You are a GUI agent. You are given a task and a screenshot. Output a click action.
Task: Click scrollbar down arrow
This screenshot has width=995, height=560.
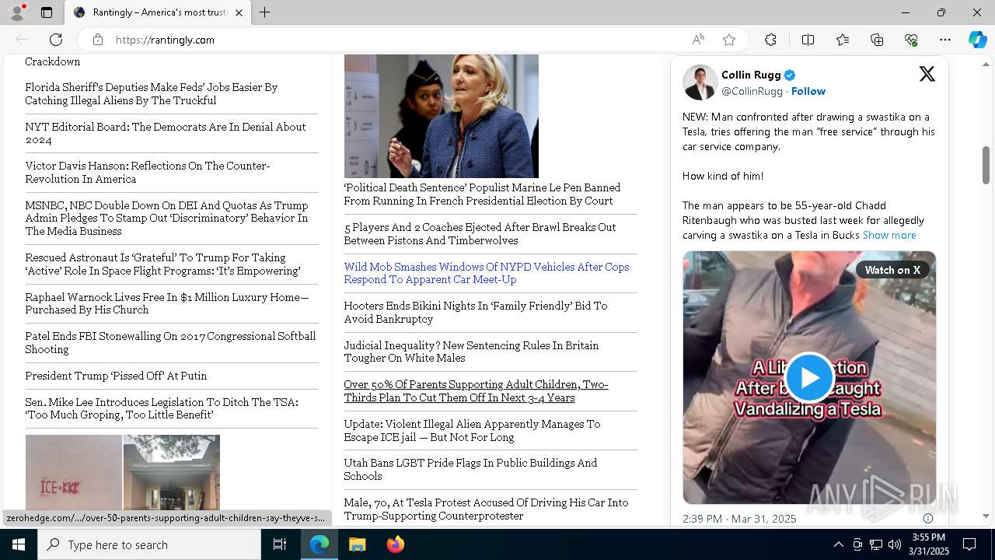coord(986,516)
